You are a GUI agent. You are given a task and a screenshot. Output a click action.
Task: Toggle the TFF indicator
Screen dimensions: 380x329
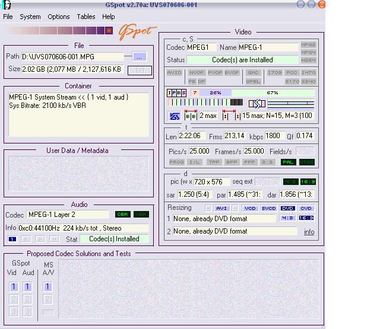214,162
